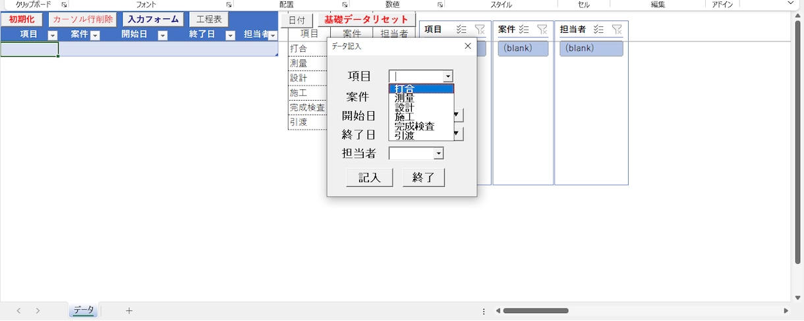Click the 工程表 button
The width and height of the screenshot is (804, 321).
pos(209,20)
